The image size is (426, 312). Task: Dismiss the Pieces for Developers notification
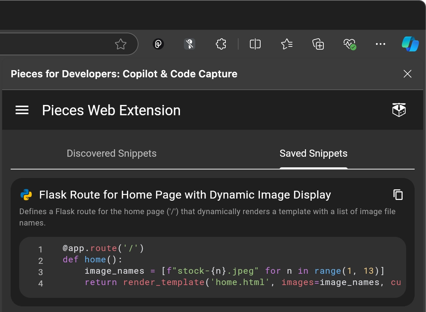pyautogui.click(x=407, y=74)
